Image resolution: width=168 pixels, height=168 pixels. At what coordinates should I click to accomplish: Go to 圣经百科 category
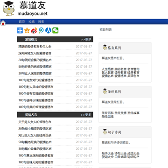pos(108,113)
